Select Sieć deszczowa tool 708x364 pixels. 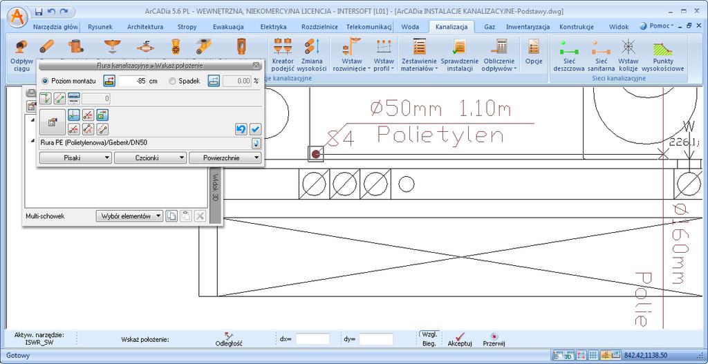(570, 55)
